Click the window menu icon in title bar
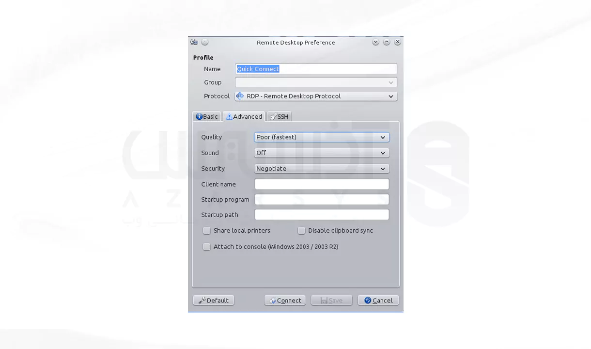Viewport: 591px width, 349px height. (194, 42)
